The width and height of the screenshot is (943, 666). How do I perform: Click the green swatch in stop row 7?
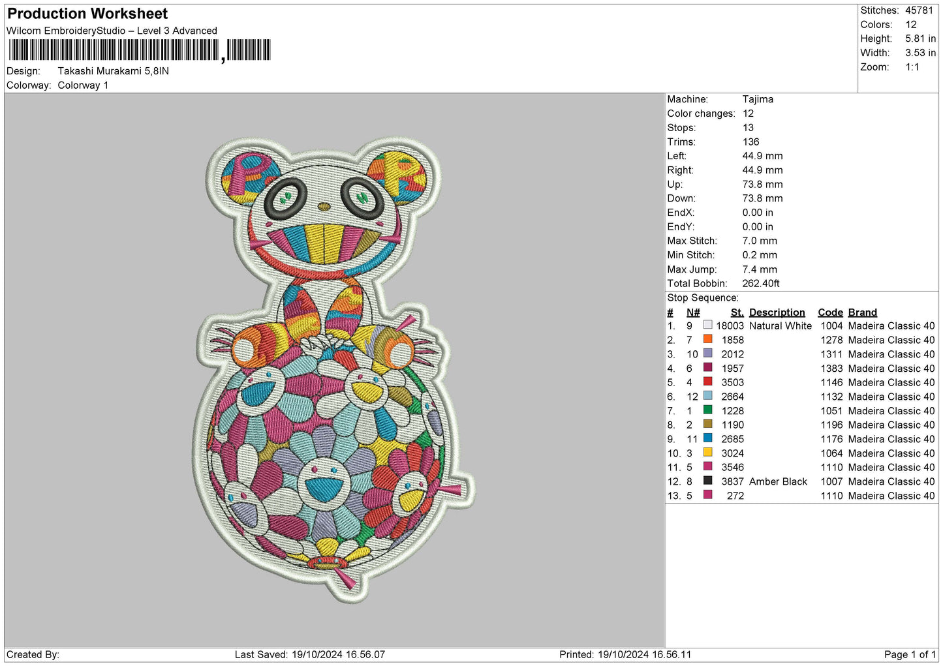(707, 410)
